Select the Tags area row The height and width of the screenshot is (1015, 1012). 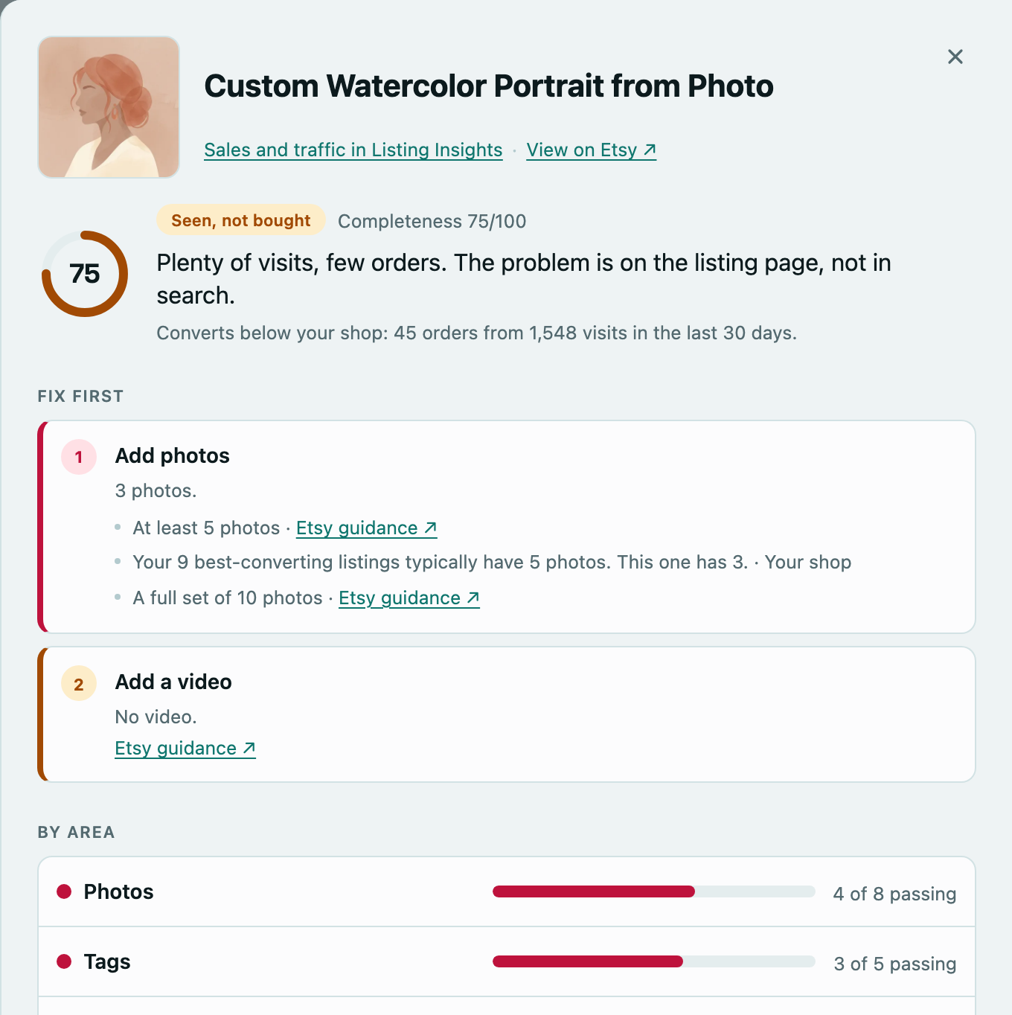[507, 961]
